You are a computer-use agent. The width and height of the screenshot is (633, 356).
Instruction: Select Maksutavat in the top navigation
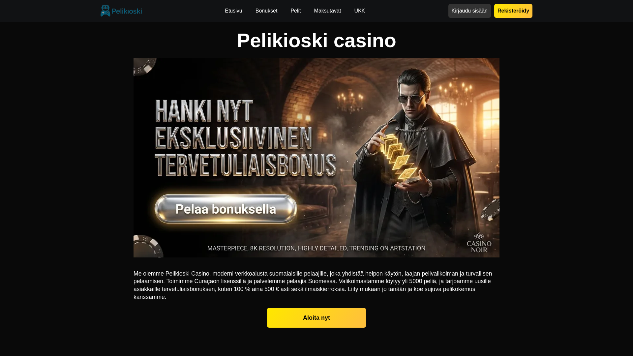pyautogui.click(x=327, y=11)
